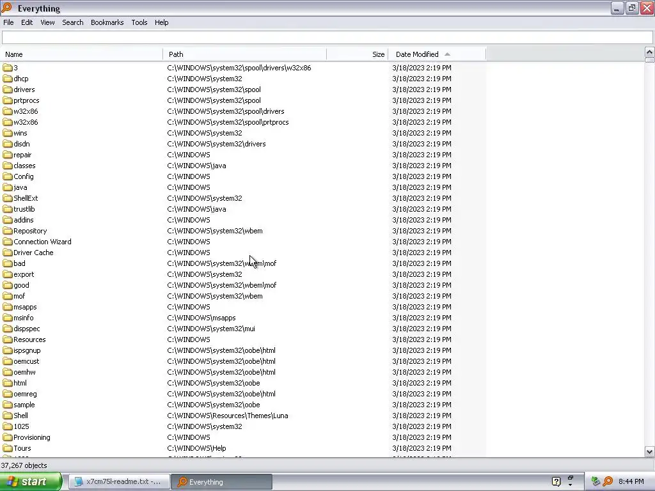655x491 pixels.
Task: Select the Shell folder in Luna themes
Action: click(20, 416)
